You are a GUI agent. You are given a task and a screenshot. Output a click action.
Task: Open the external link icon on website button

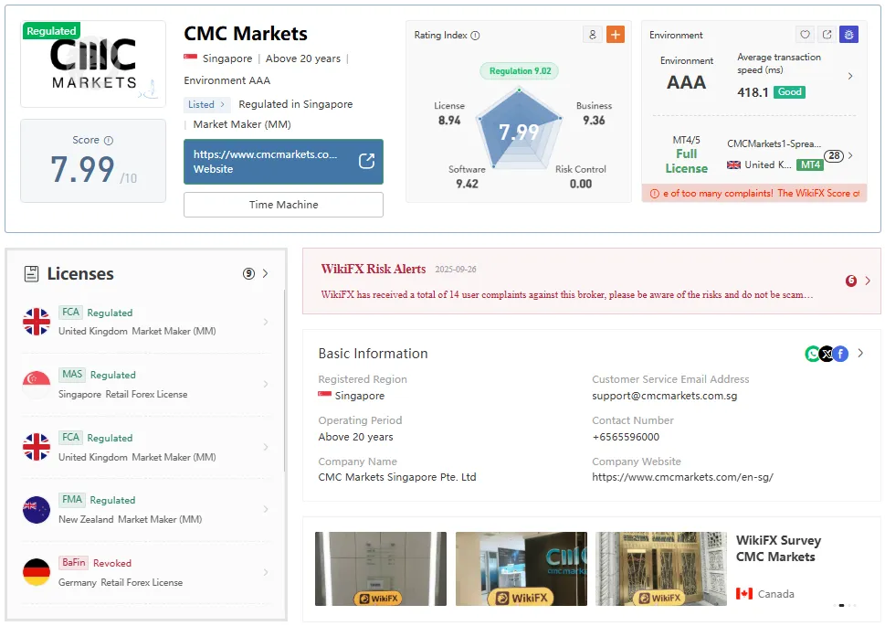coord(366,161)
